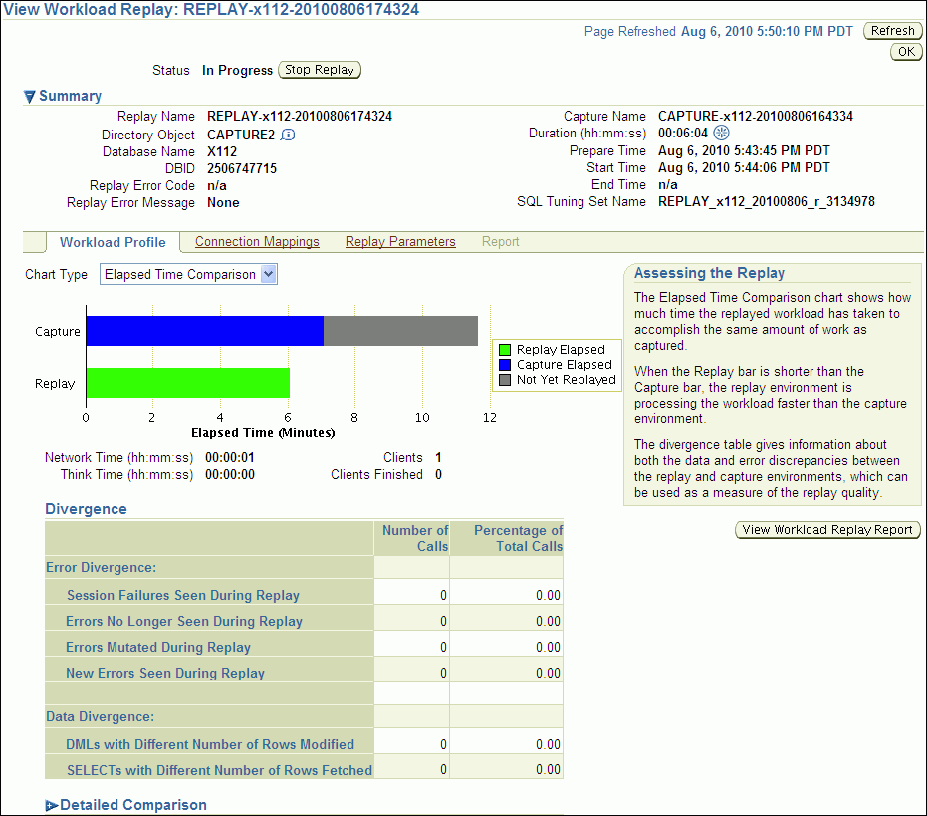Open the Replay Parameters tab

pos(400,242)
